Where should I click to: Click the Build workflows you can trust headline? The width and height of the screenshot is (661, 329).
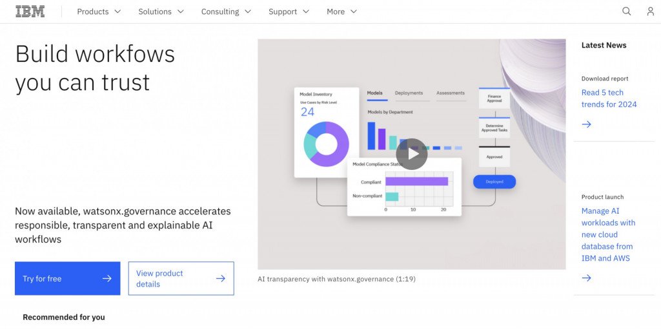point(95,68)
